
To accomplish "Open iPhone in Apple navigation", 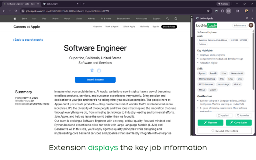I will [x=55, y=19].
